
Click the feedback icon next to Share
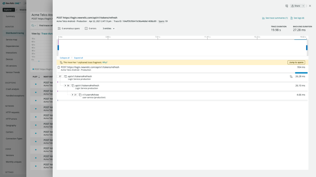pyautogui.click(x=287, y=6)
